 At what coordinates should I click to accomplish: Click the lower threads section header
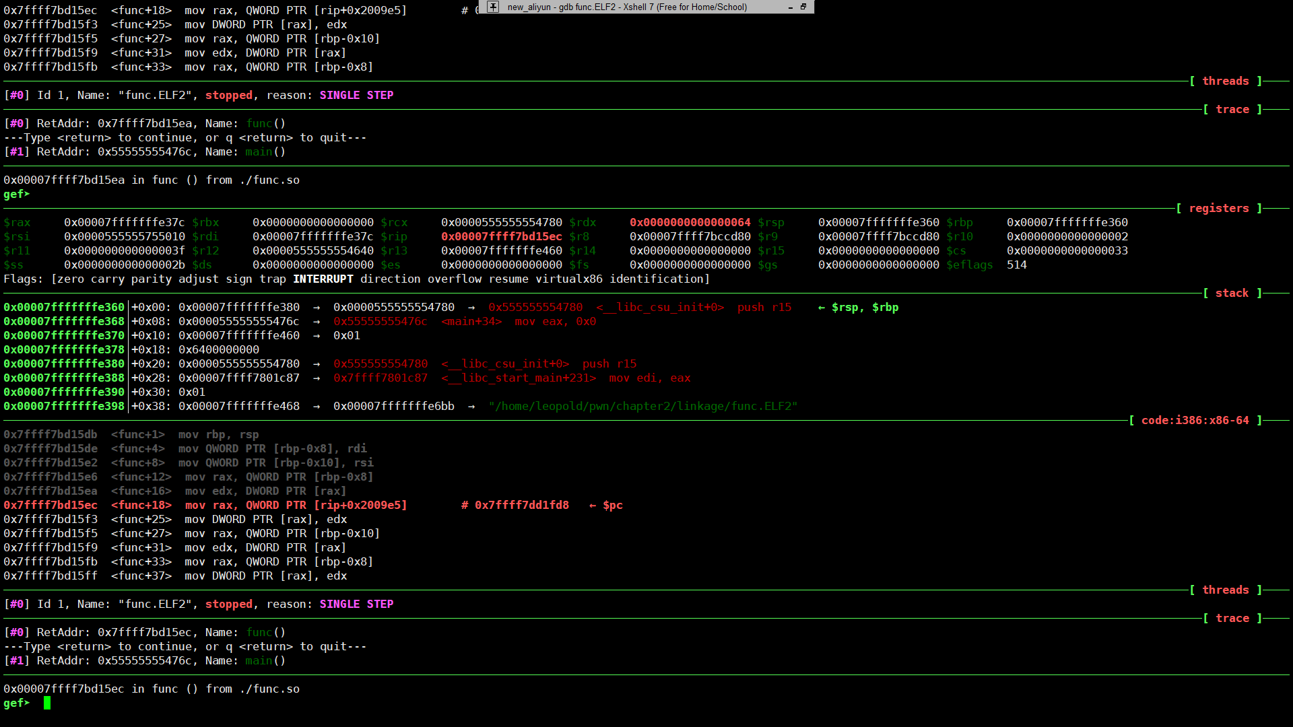coord(1226,590)
